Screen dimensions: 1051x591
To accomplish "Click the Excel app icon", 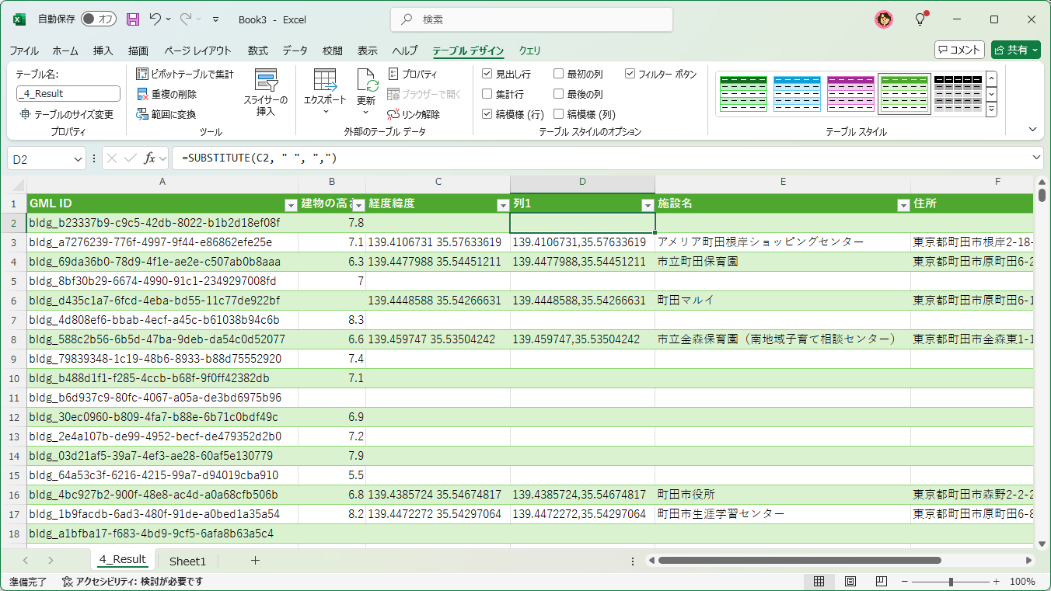I will [x=19, y=19].
